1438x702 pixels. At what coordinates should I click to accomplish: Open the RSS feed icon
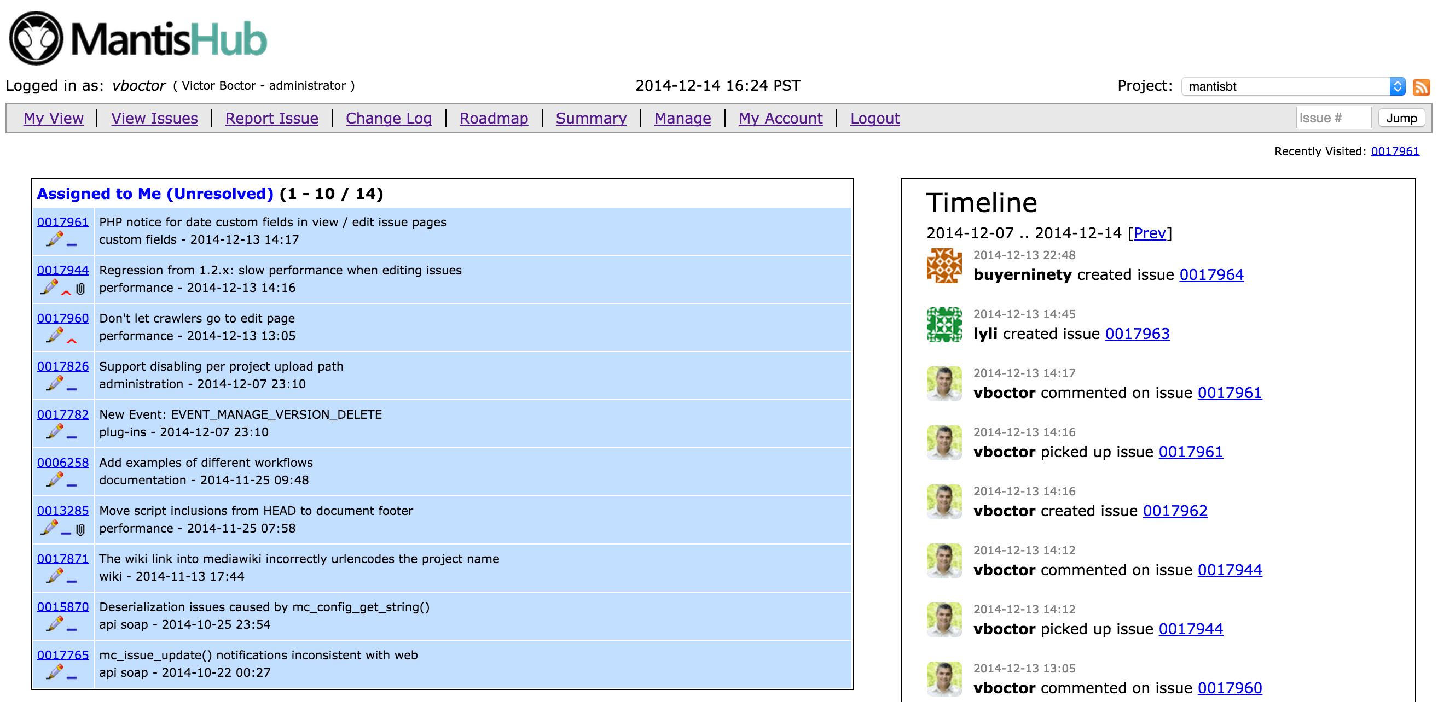pyautogui.click(x=1420, y=87)
